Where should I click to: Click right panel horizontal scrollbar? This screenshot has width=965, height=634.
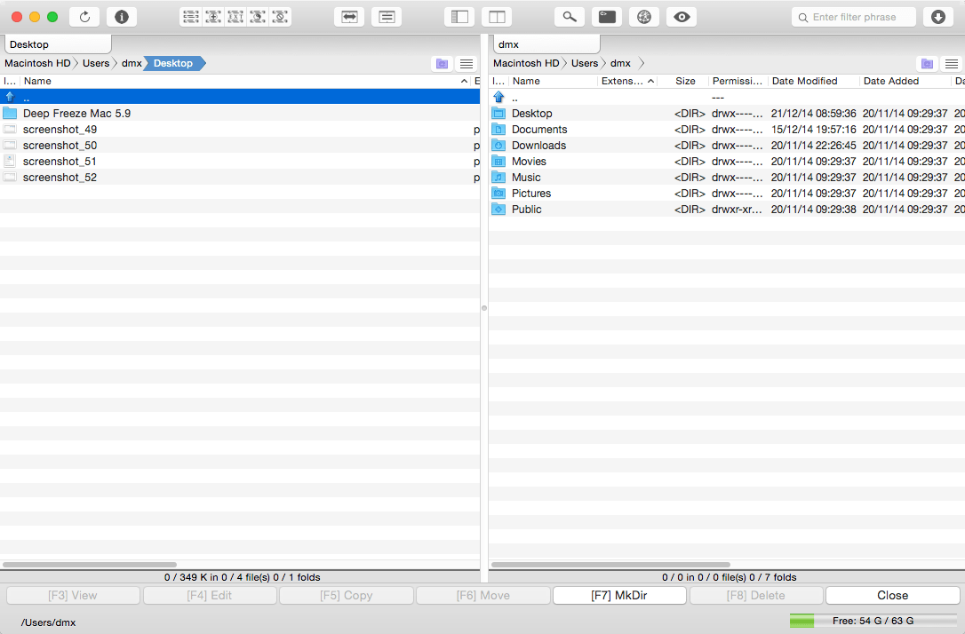610,564
